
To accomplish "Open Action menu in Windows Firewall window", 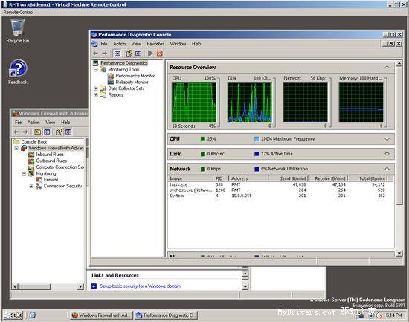I will tap(33, 123).
